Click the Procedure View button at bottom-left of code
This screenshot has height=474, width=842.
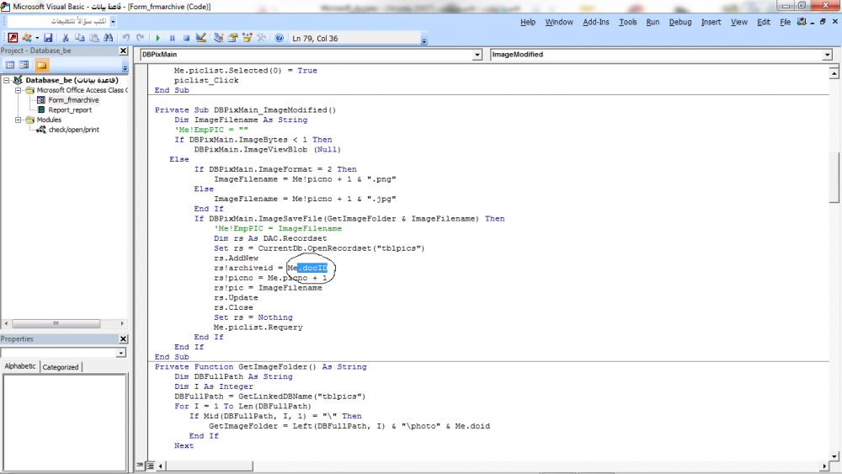140,466
